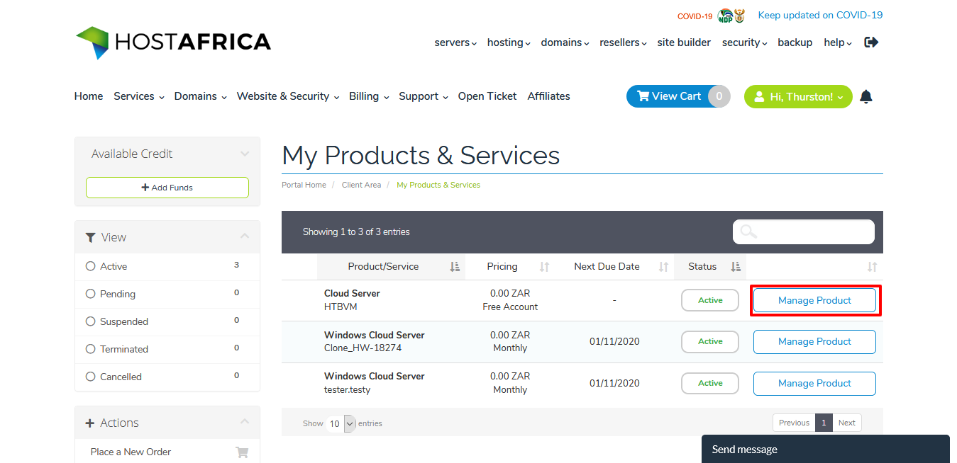Sort by Next Due Date sort icon

[x=663, y=267]
